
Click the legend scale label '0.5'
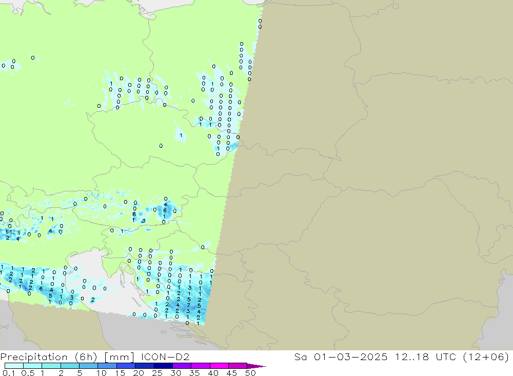click(28, 373)
